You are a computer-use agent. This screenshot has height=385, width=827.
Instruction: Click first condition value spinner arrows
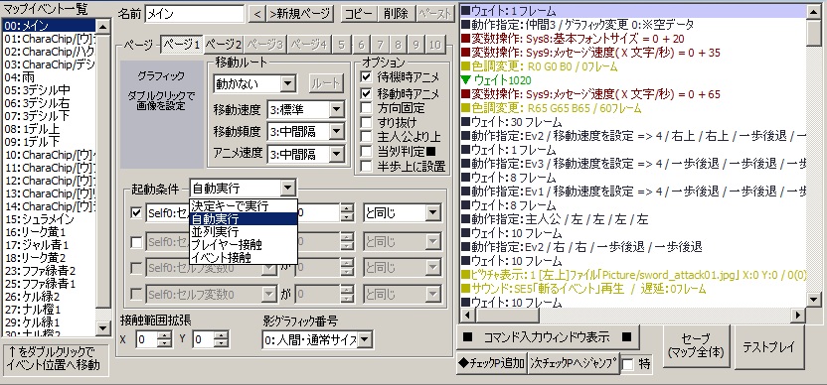[347, 212]
